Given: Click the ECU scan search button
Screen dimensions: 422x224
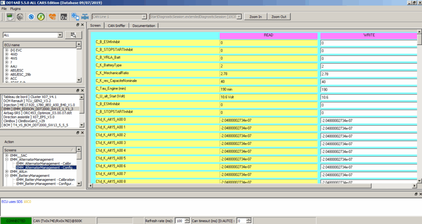Looking at the screenshot, I should click(73, 35).
